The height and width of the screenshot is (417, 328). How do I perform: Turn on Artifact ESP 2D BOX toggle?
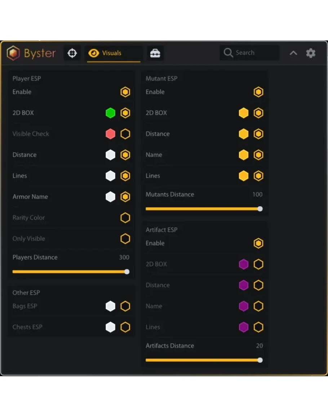pos(258,264)
